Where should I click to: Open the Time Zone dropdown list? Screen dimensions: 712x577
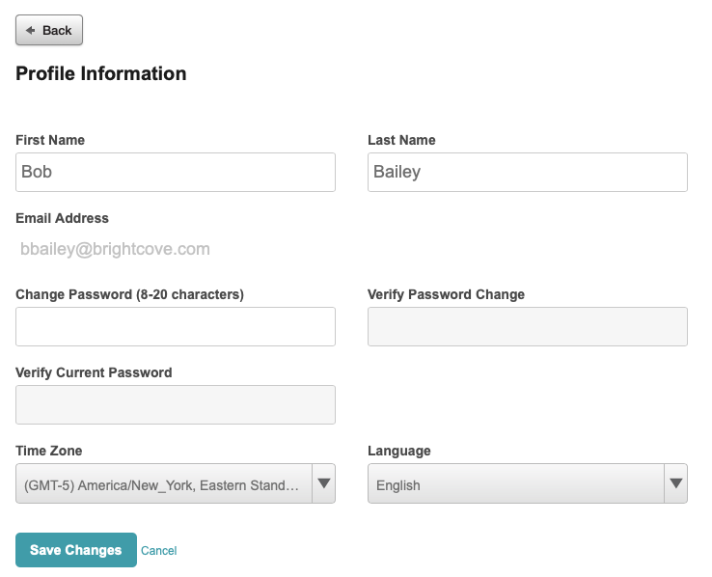[x=176, y=483]
